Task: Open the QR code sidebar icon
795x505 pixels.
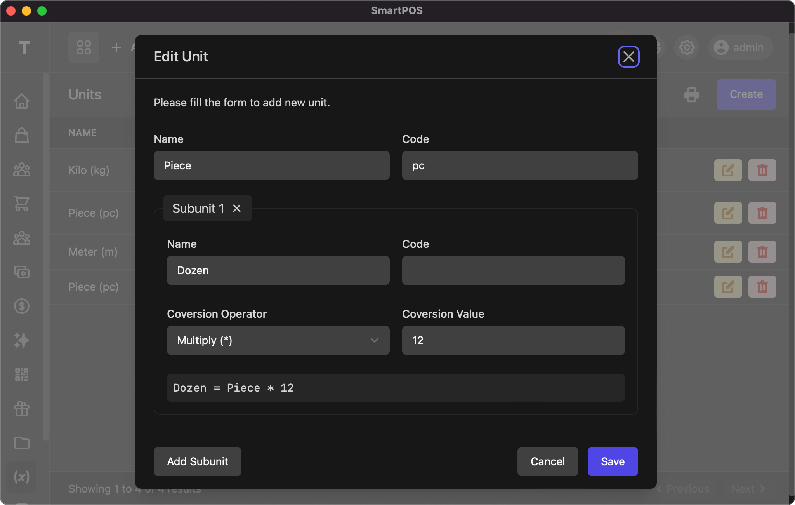Action: pos(22,374)
